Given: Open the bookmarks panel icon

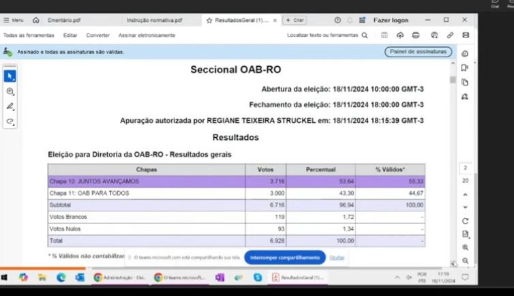Looking at the screenshot, I should (x=465, y=68).
